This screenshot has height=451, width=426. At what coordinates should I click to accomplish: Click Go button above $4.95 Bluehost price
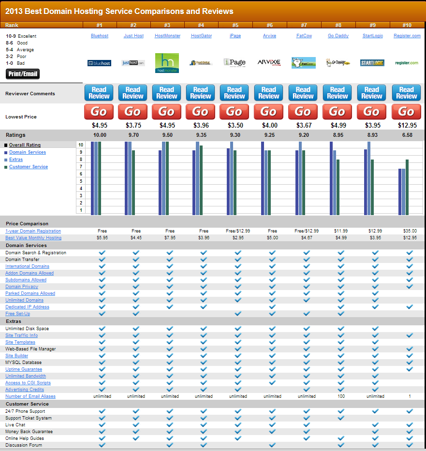click(x=99, y=112)
